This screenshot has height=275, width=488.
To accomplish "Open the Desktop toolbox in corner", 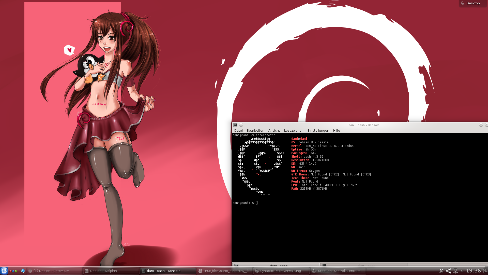I will coord(472,3).
